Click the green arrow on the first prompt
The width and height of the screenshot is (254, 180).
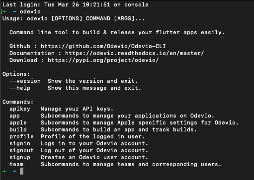(x=4, y=11)
